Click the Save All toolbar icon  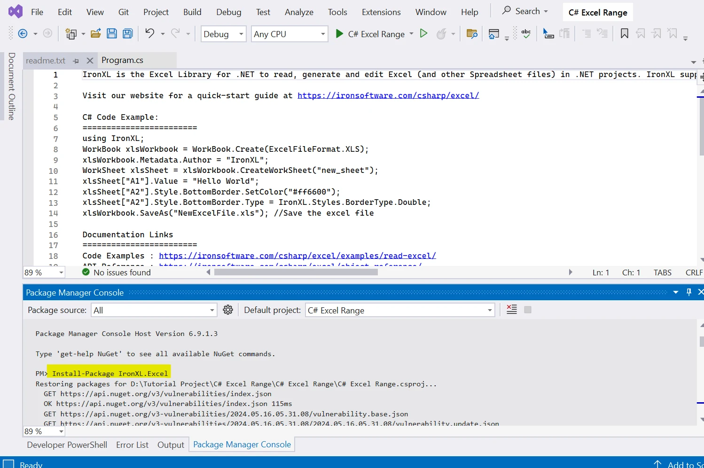[x=127, y=33]
